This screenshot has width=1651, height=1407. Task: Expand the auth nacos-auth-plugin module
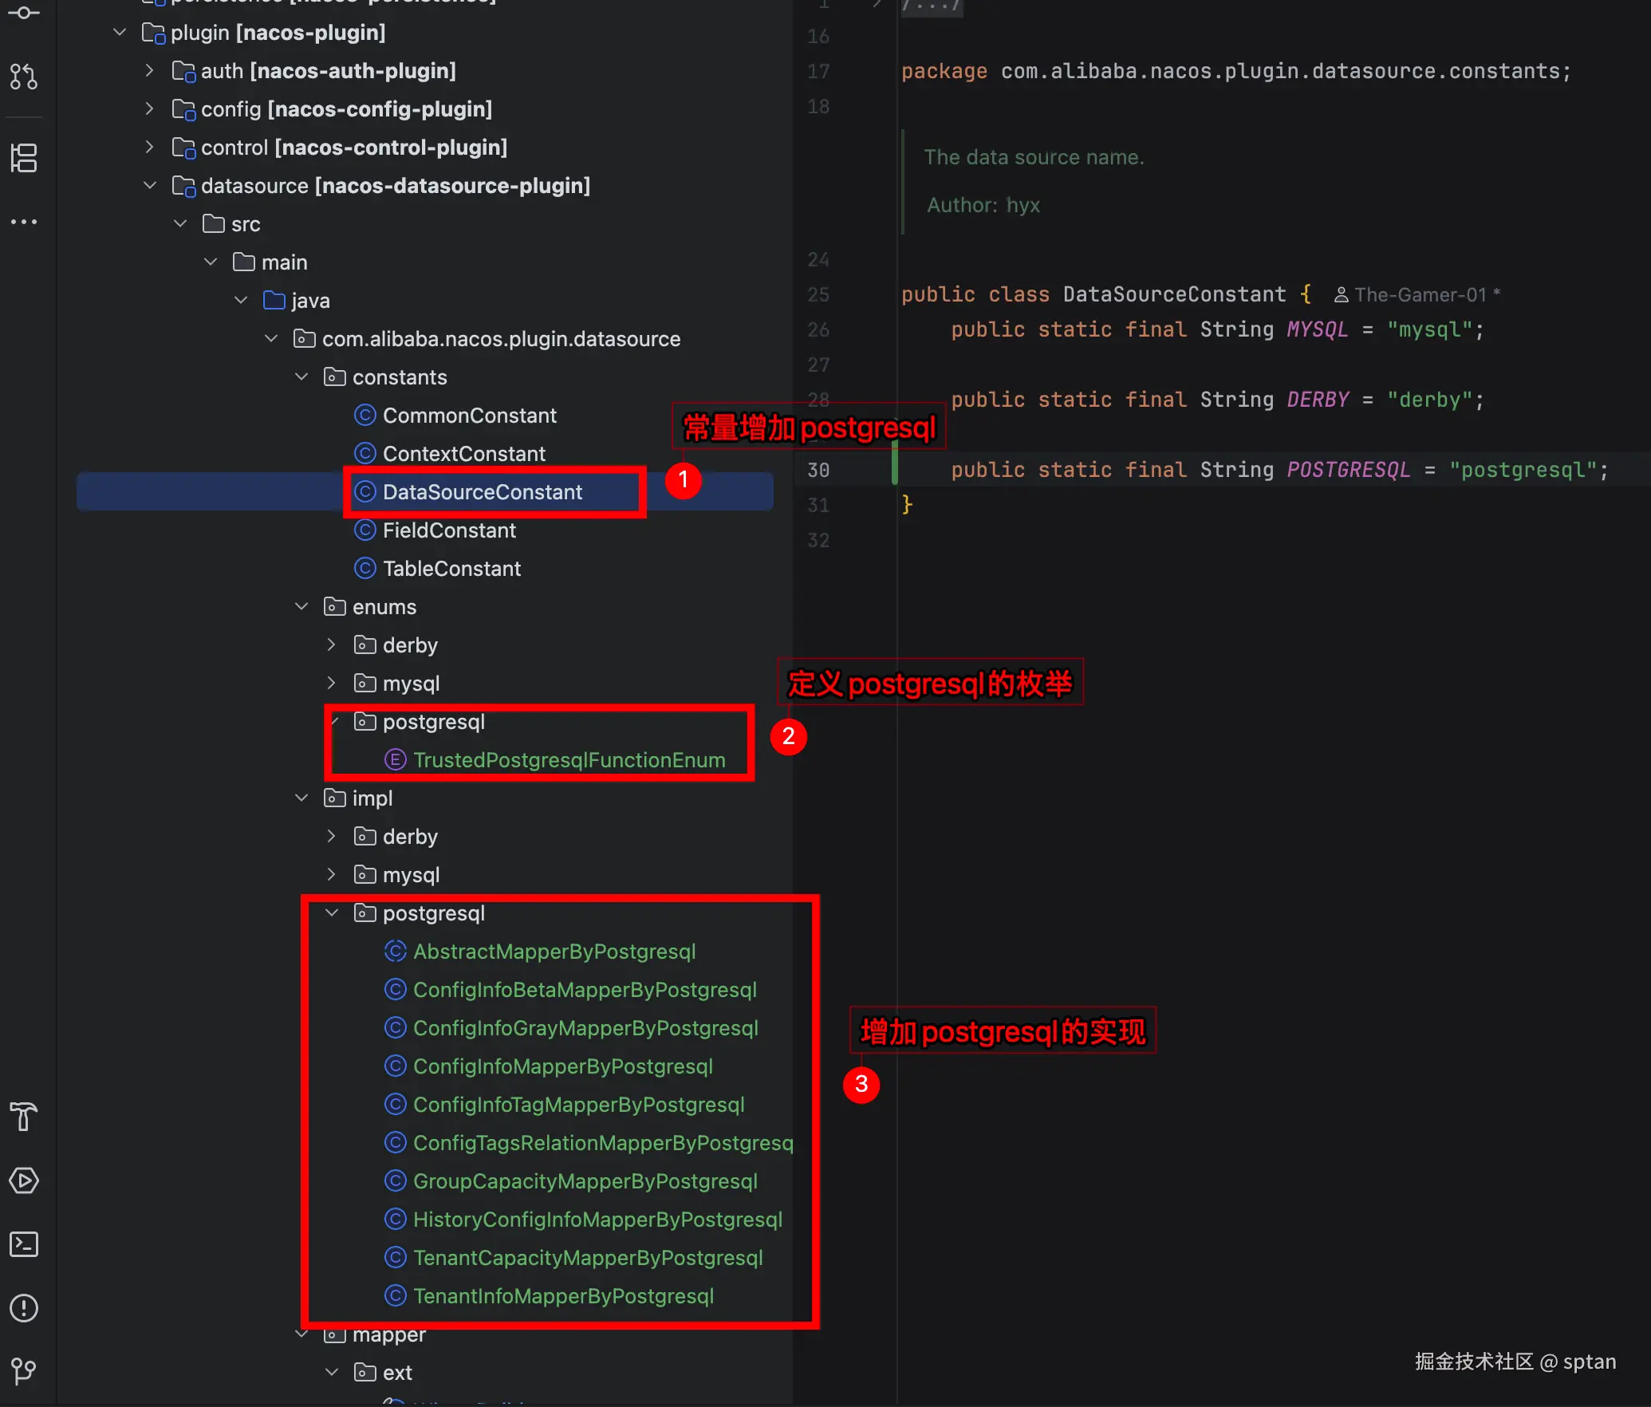150,71
